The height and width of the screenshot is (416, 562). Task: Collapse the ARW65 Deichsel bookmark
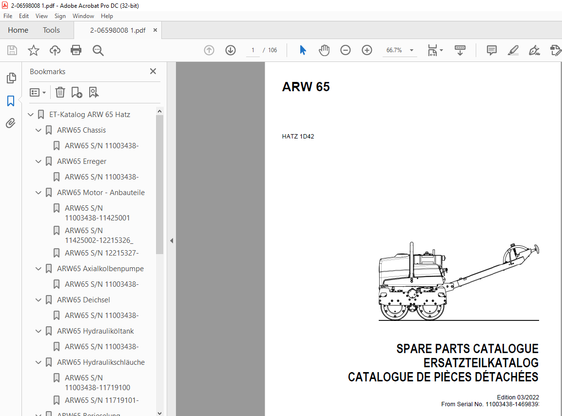point(39,300)
